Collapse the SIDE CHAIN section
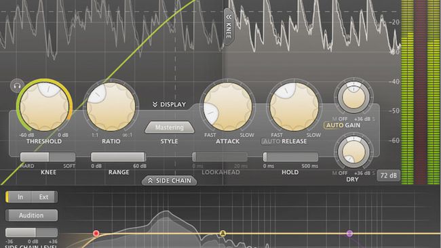Screen dimensions: 441x248 [x=170, y=181]
